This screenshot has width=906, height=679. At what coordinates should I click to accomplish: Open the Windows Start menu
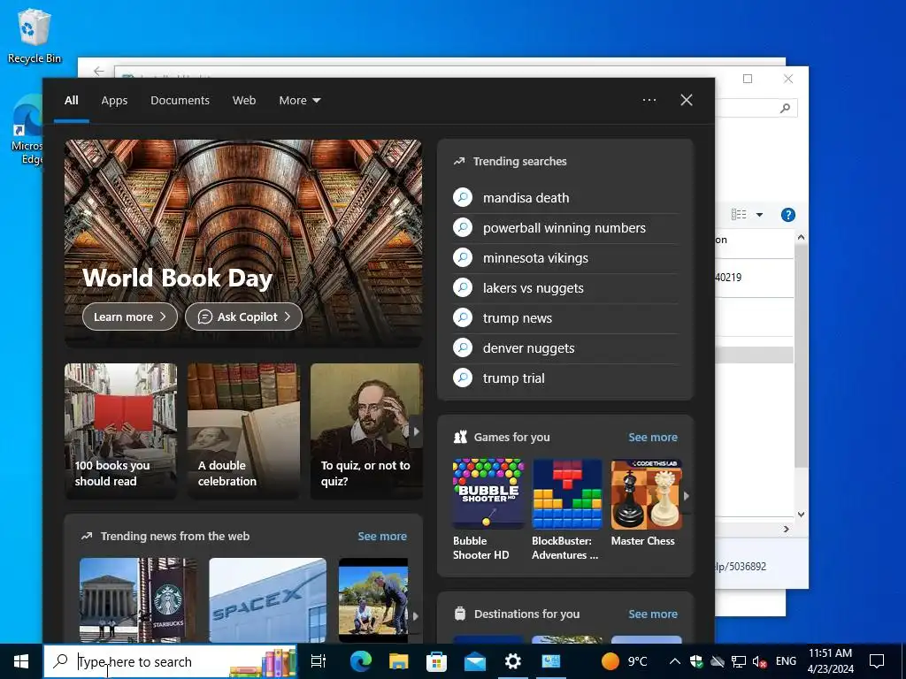21,661
